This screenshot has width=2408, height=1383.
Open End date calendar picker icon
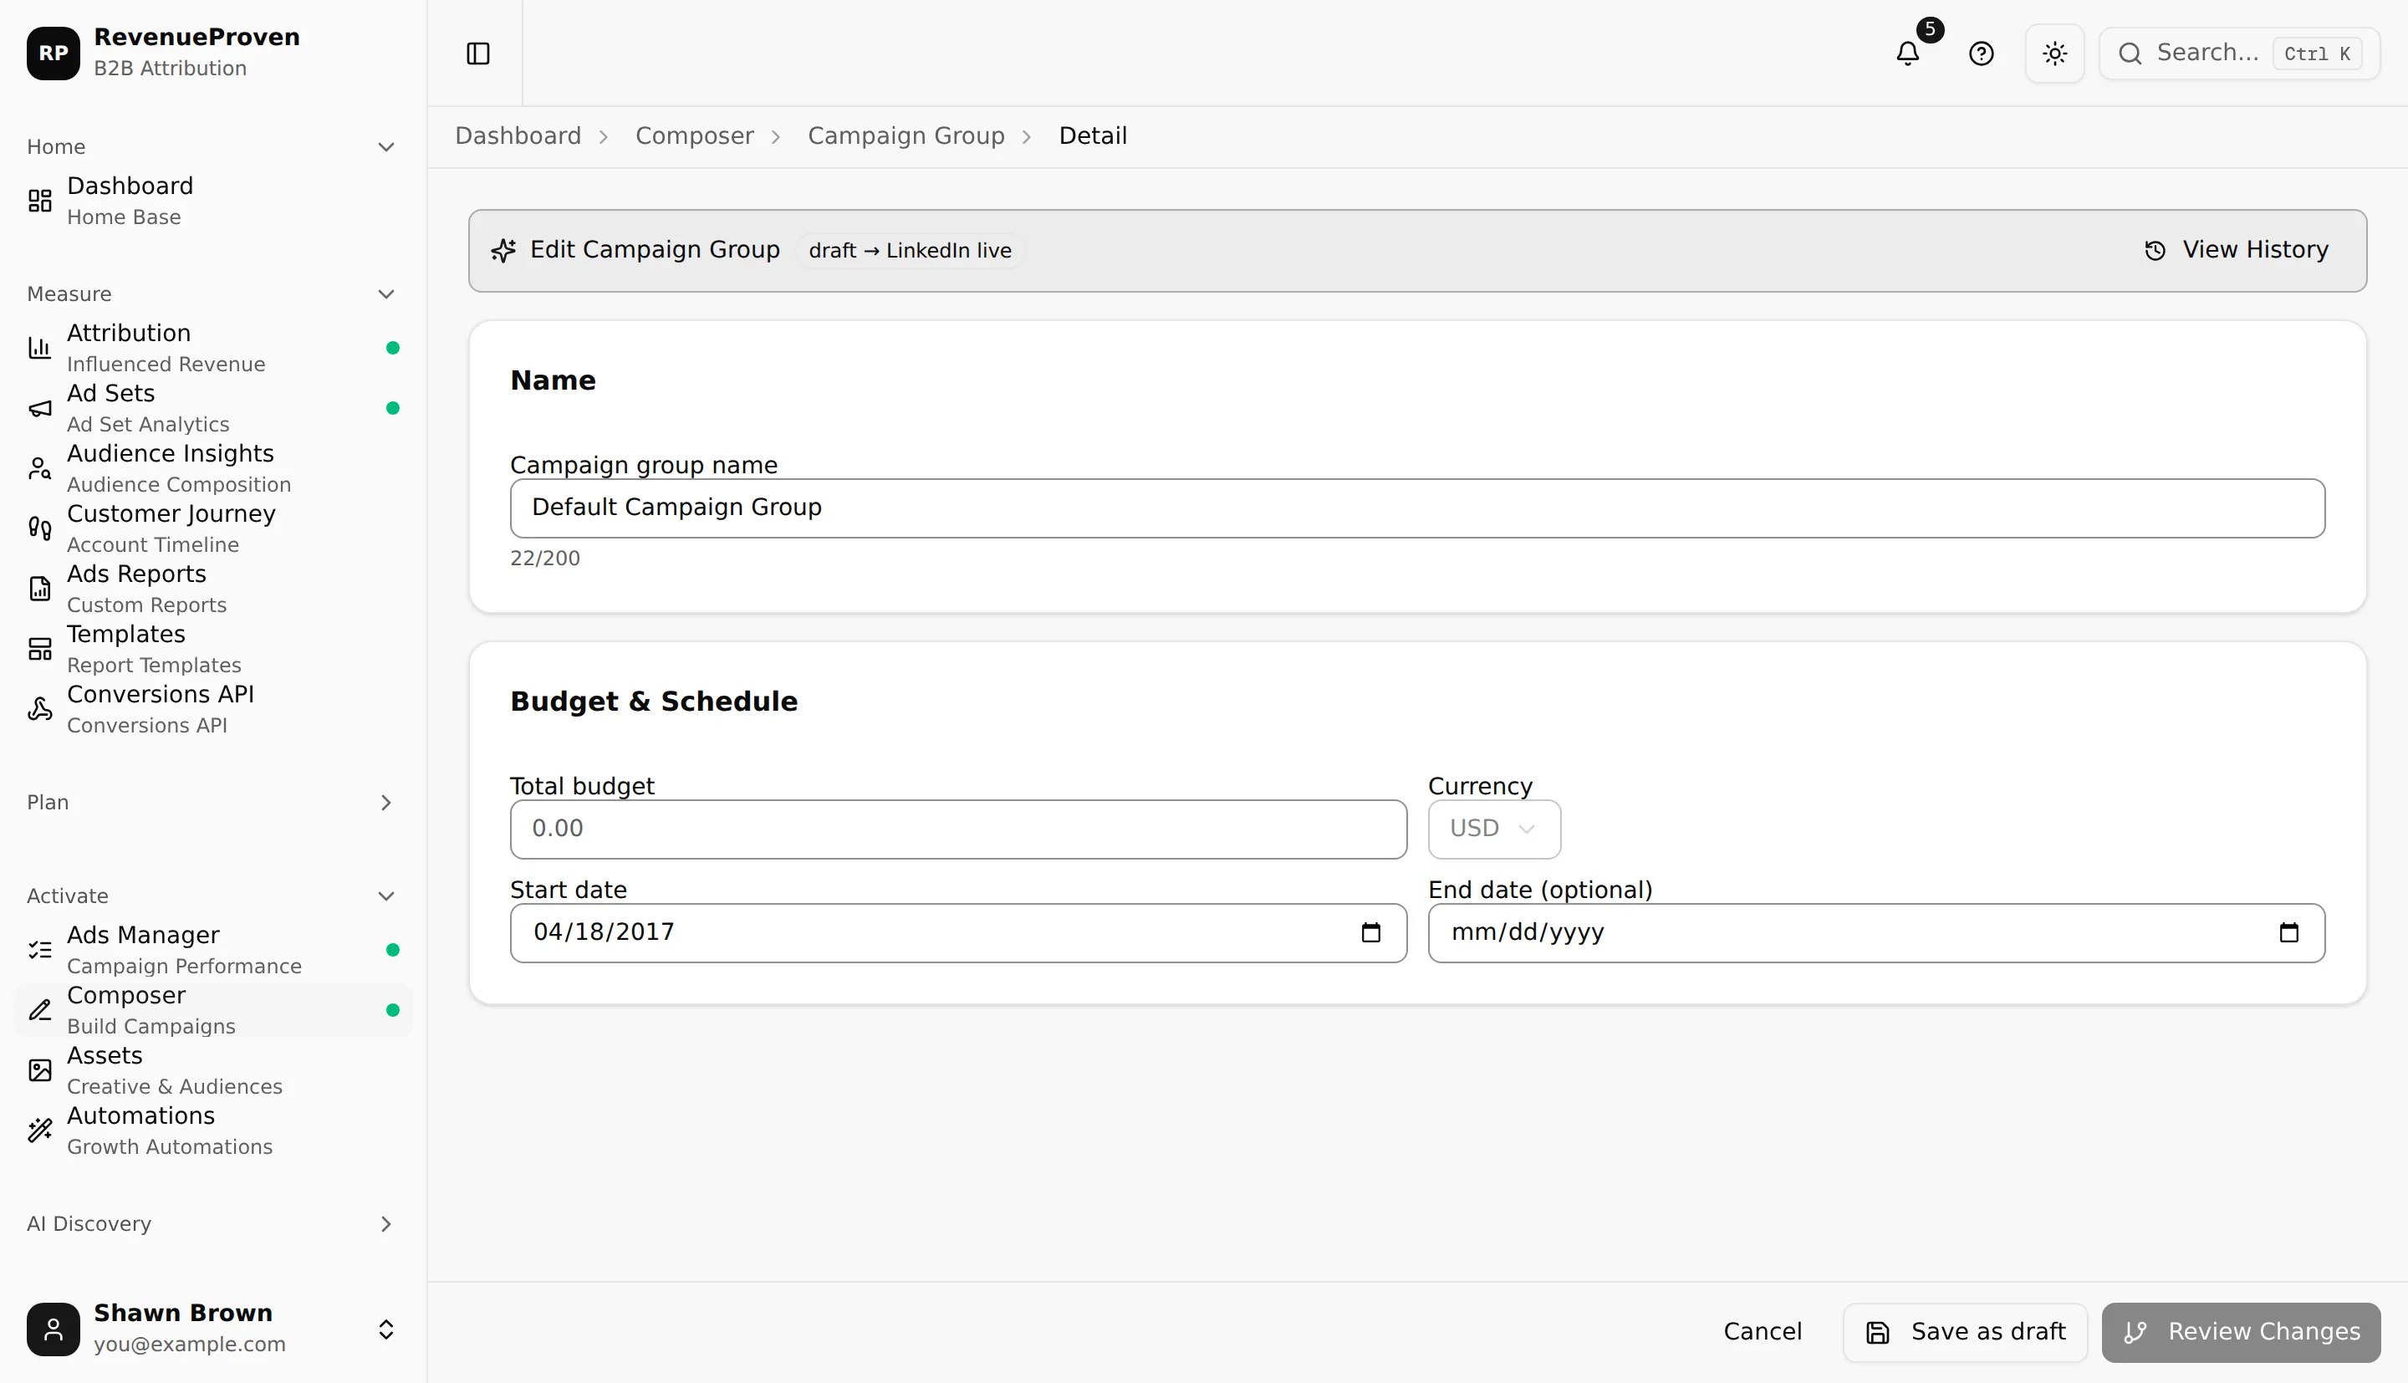(2288, 933)
